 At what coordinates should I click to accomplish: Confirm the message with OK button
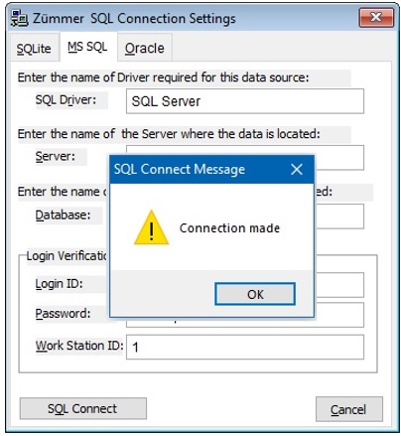tap(255, 294)
